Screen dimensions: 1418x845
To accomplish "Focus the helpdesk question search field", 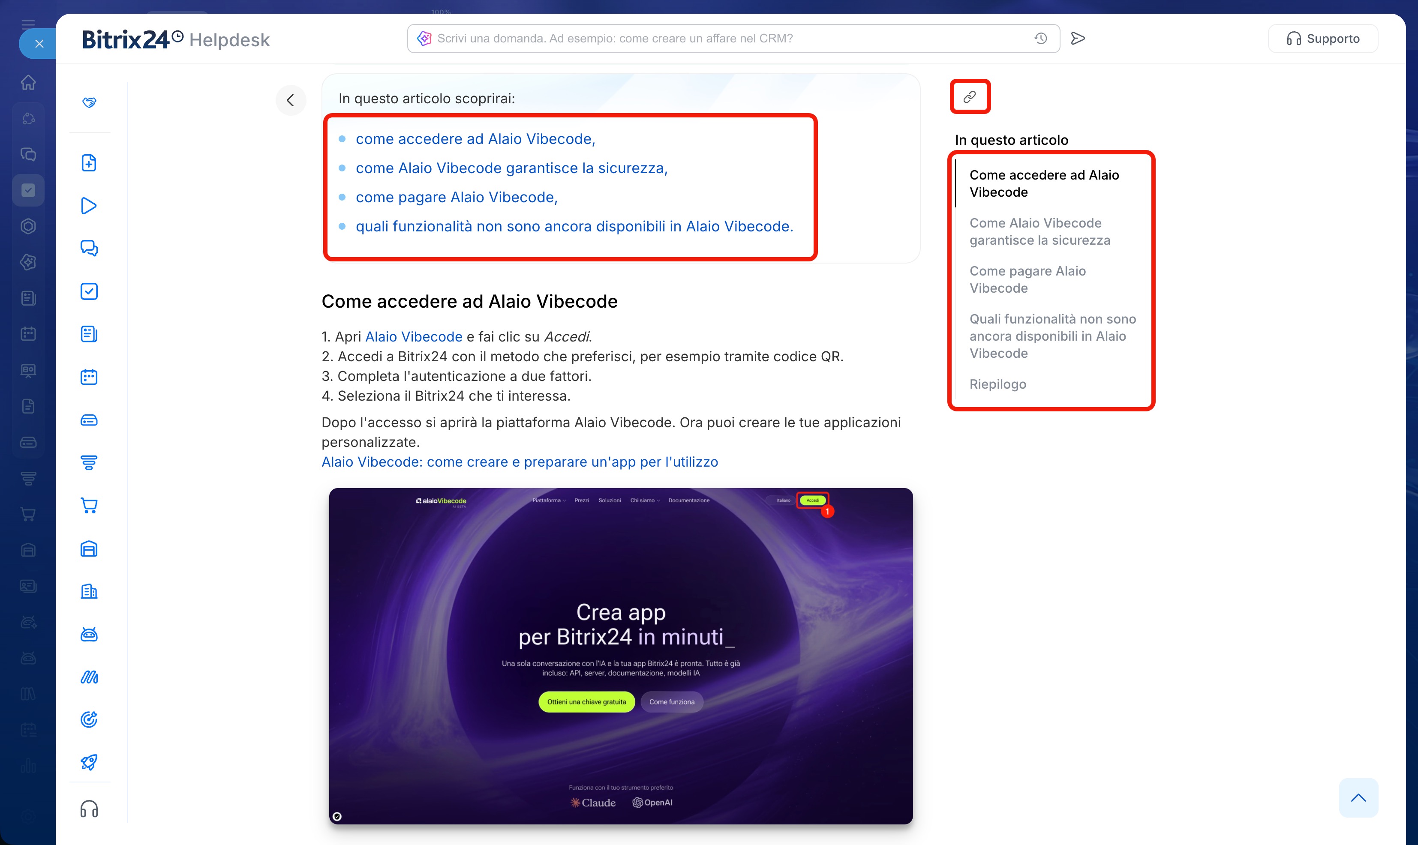I will click(733, 39).
